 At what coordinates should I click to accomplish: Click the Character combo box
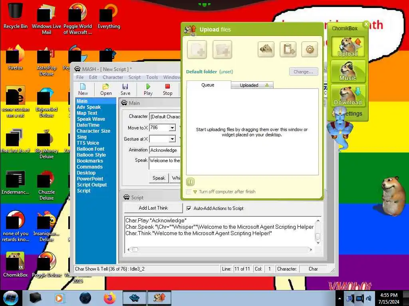point(165,117)
